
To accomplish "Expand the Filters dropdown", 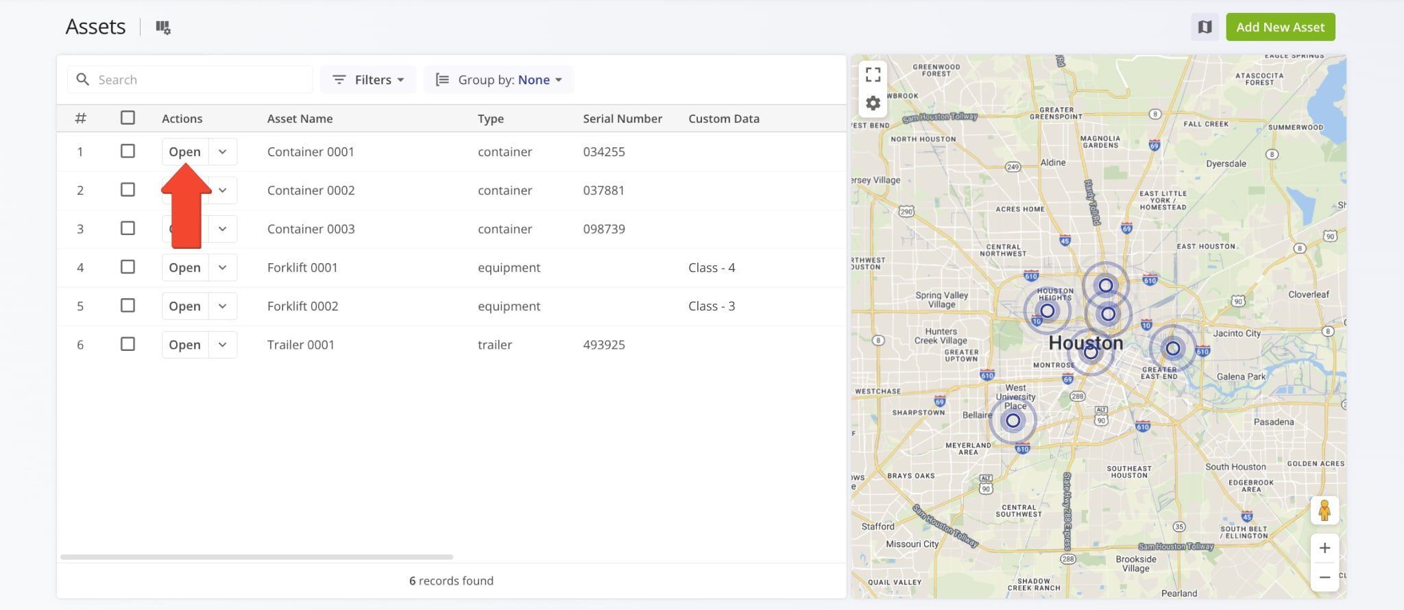I will click(x=368, y=80).
